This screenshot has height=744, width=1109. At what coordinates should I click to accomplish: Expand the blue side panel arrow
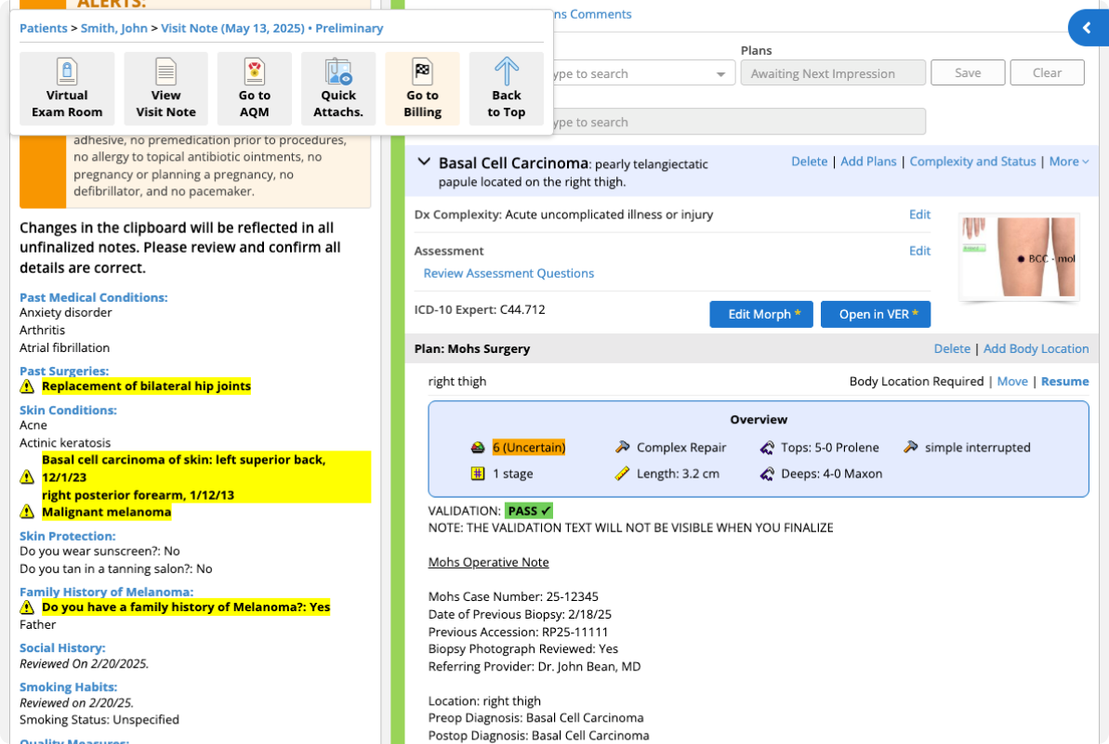(x=1087, y=28)
